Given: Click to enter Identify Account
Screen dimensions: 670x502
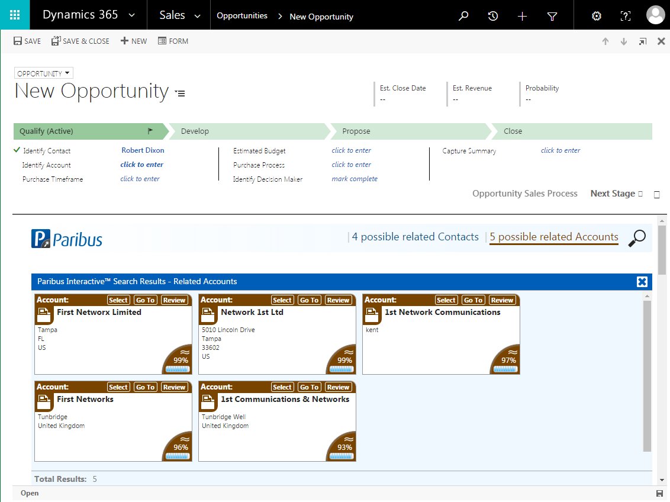Looking at the screenshot, I should tap(141, 165).
